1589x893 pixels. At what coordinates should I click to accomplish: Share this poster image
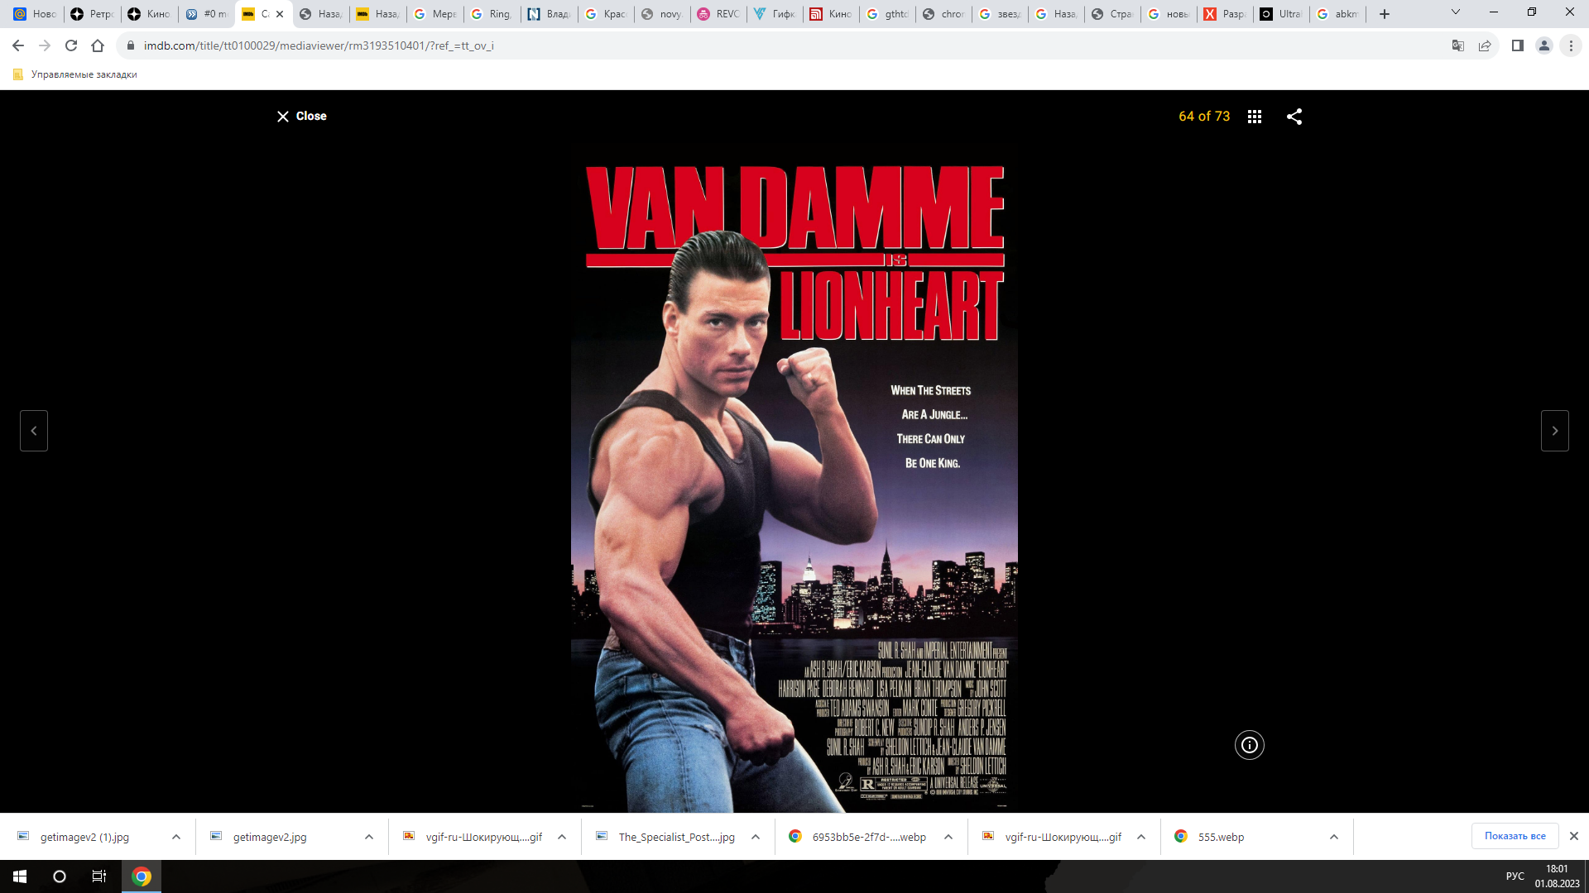pyautogui.click(x=1294, y=117)
